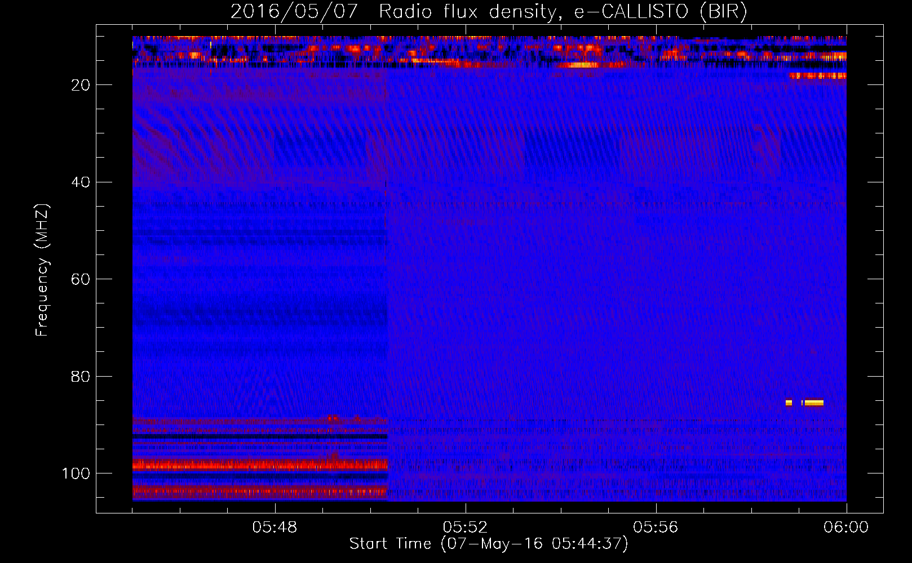Click the 'Start Time (07-May-16 05:44:37)' label
The image size is (912, 563).
click(488, 544)
